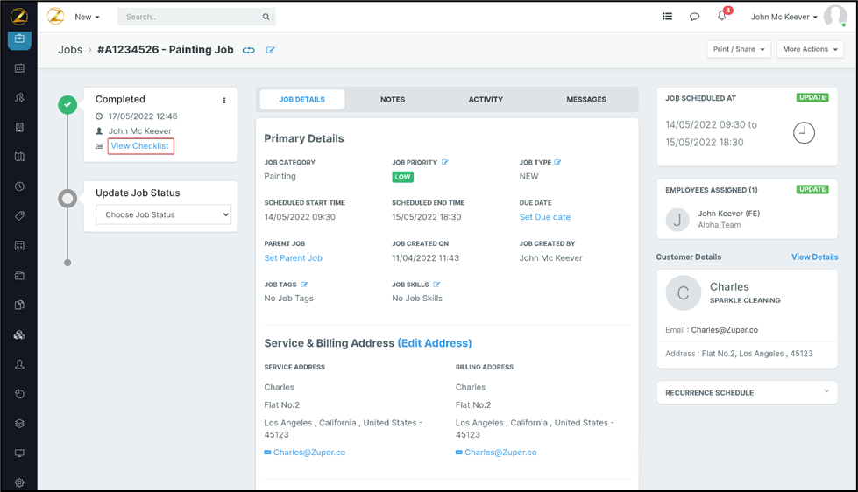Click the notifications bell icon
This screenshot has height=492, width=858.
point(722,17)
